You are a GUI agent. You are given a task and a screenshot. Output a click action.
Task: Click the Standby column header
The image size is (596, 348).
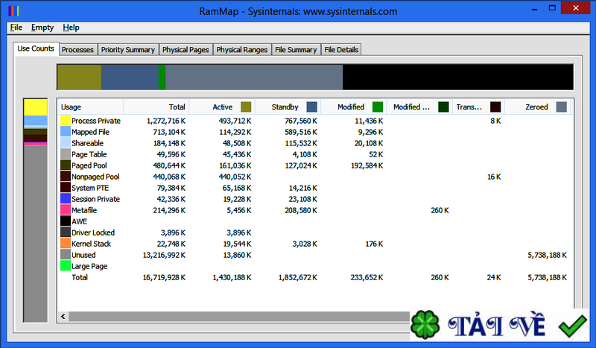[x=288, y=107]
